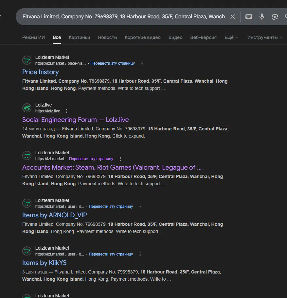287x298 pixels.
Task: Open the on-screen keyboard icon
Action: 249,17
